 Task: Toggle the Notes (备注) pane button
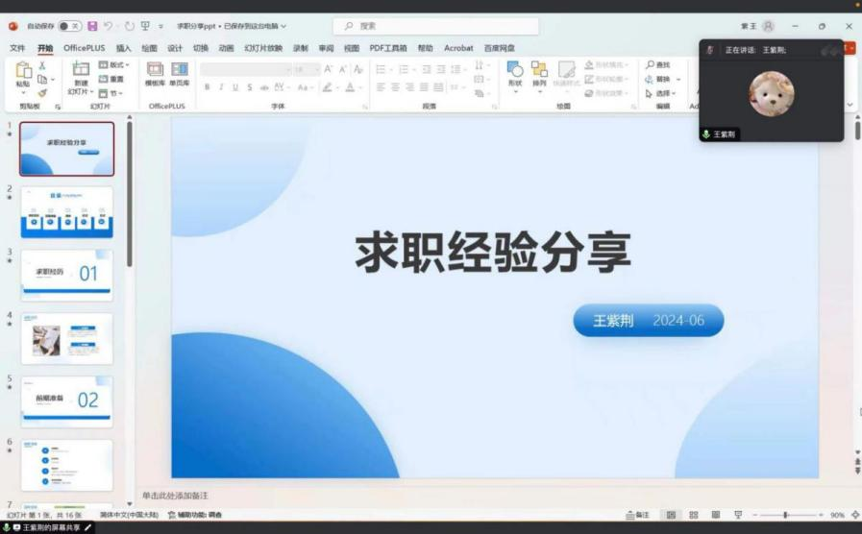[637, 516]
